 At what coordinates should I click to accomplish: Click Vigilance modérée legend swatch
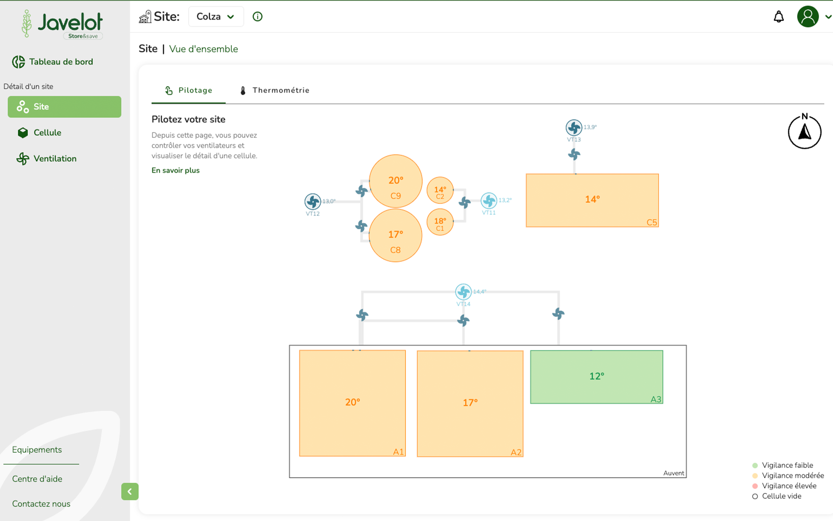(755, 476)
